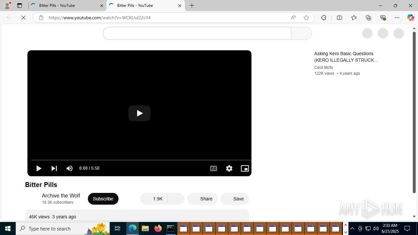This screenshot has width=418, height=235.
Task: Open the Edge profile menu
Action: [7, 6]
